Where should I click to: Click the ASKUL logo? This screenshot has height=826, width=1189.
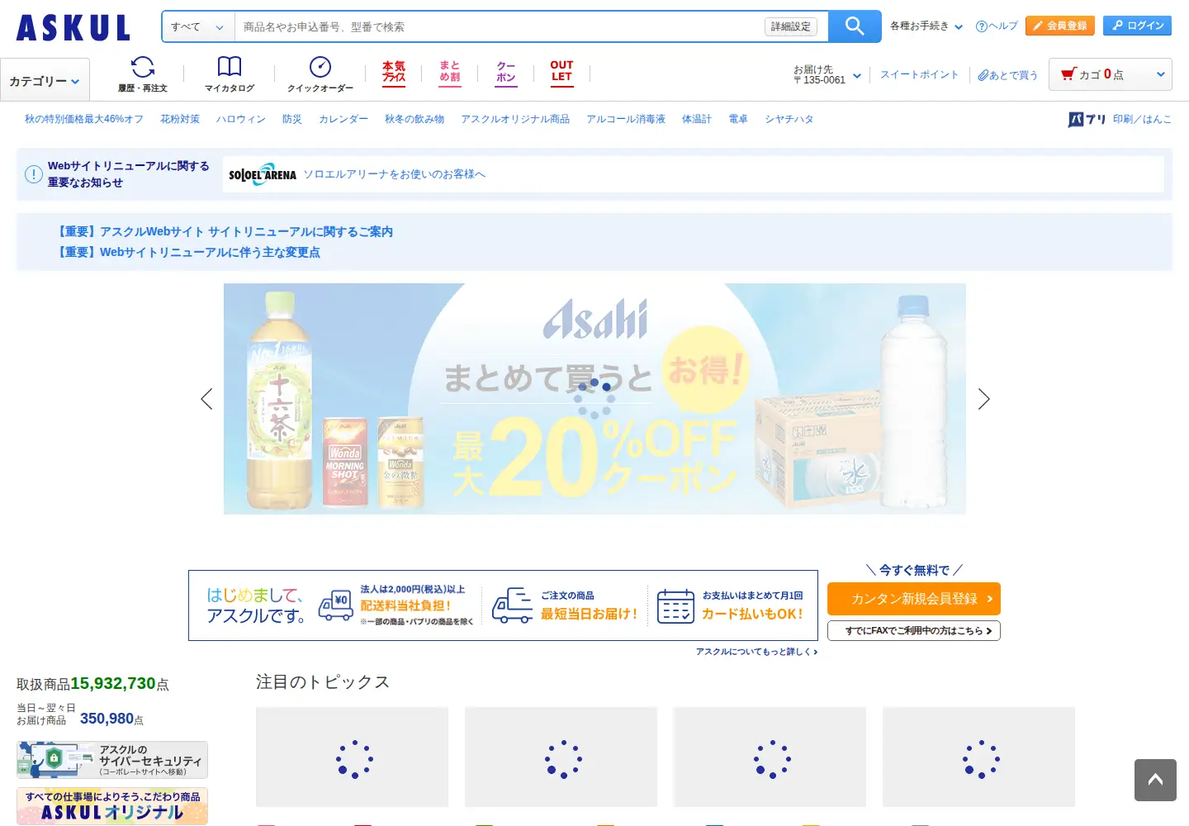click(x=73, y=27)
